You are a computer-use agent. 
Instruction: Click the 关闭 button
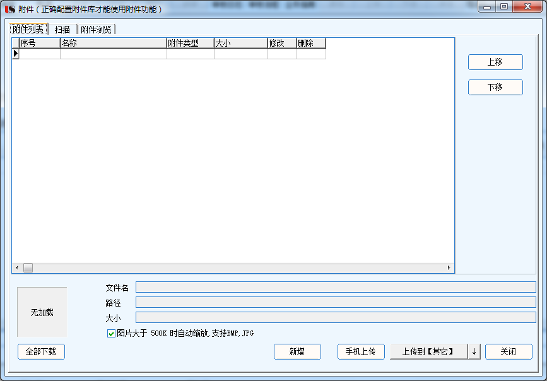[509, 351]
